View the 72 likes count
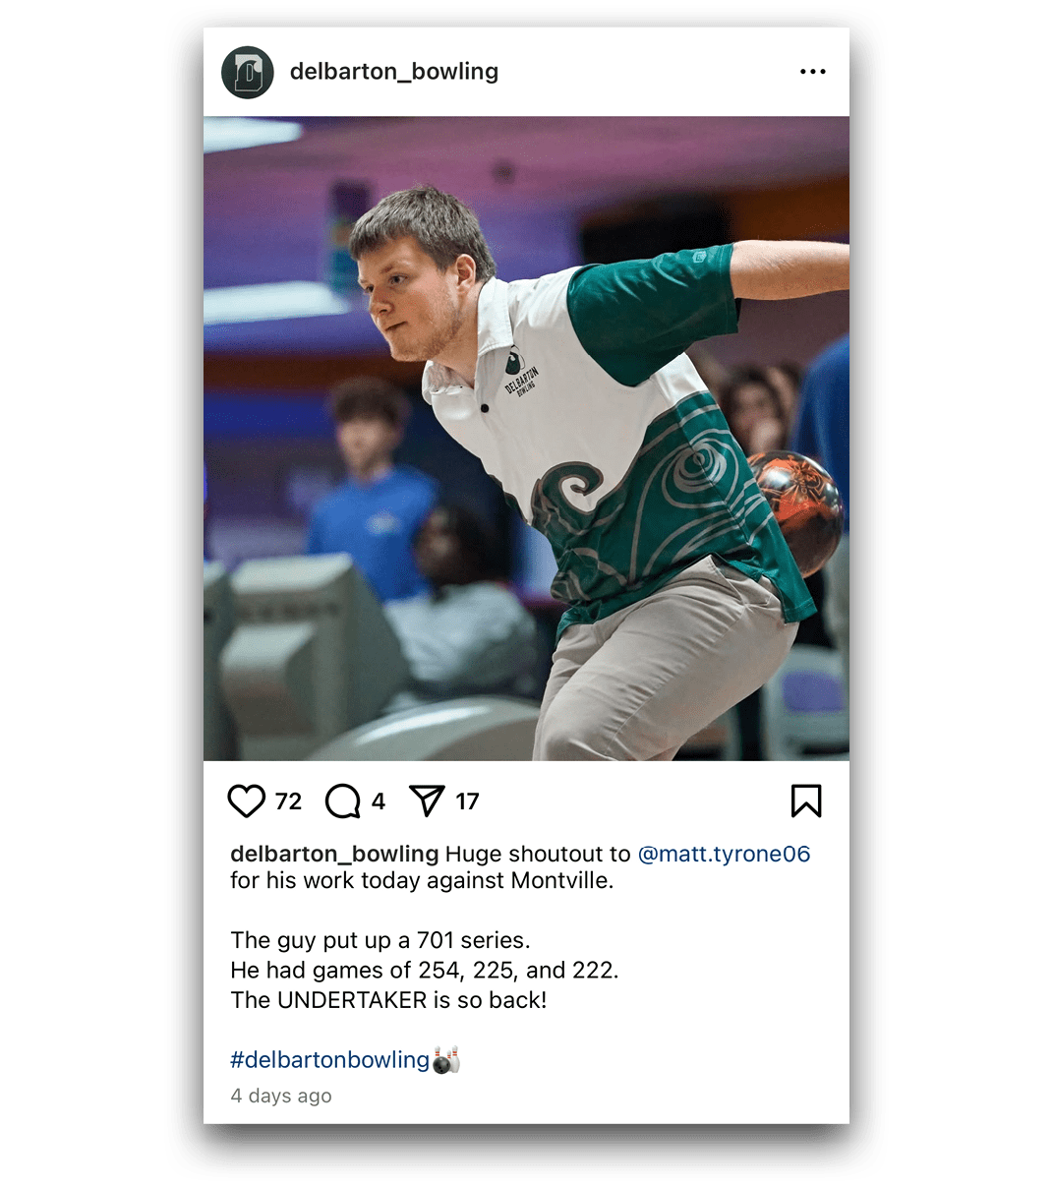Viewport: 1053px width, 1186px height. pyautogui.click(x=288, y=801)
